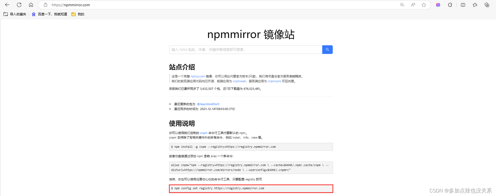Open the favorites list icon
Viewport: 496px width, 196px height.
[475, 5]
